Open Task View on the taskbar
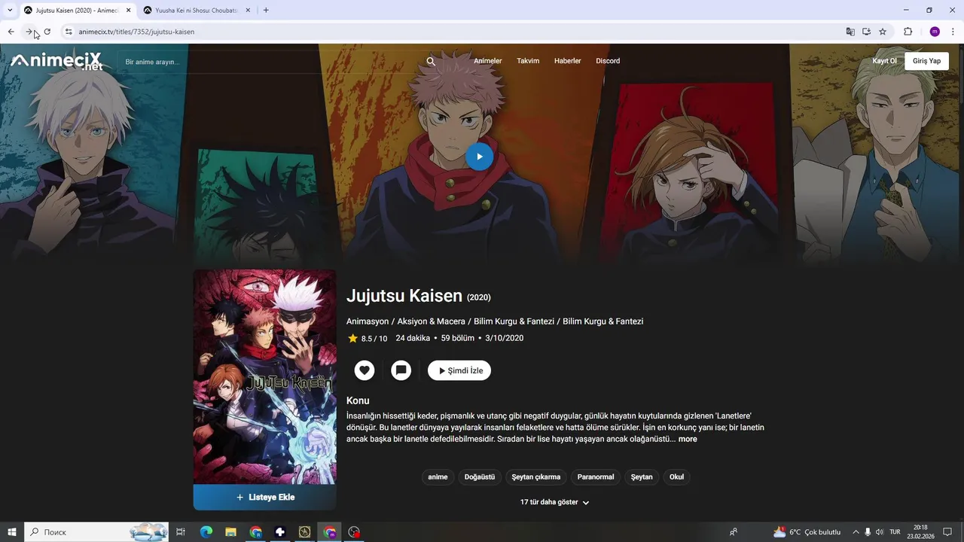Viewport: 964px width, 542px height. (181, 532)
